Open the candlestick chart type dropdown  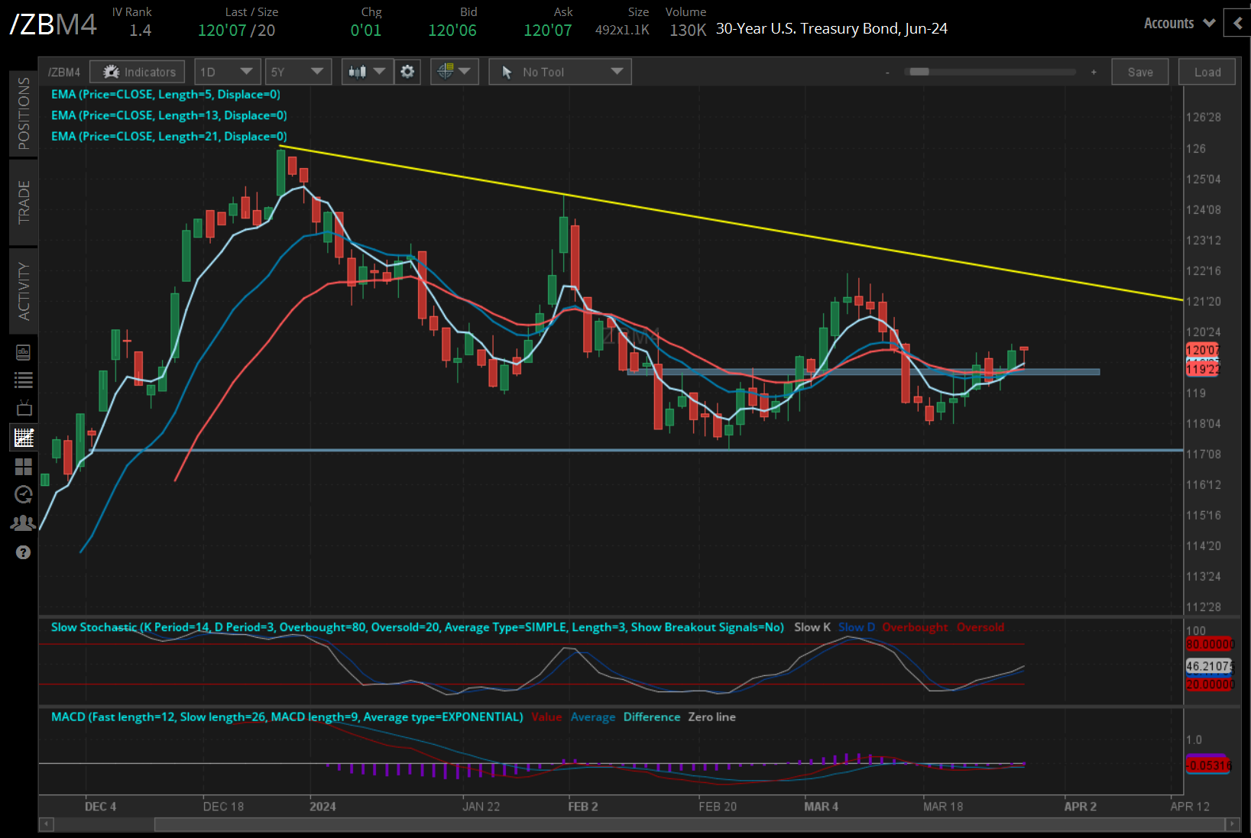click(x=367, y=72)
